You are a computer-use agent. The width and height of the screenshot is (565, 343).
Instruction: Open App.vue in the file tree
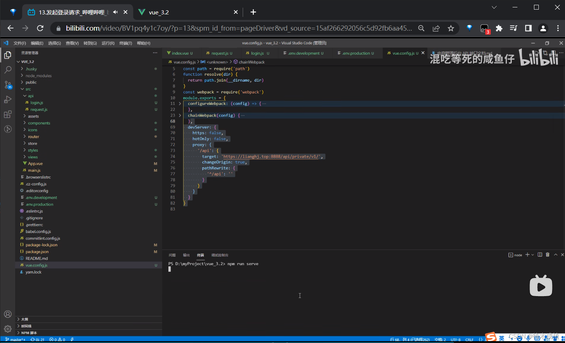click(35, 164)
